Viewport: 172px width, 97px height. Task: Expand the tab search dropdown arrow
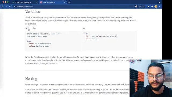tap(159, 2)
